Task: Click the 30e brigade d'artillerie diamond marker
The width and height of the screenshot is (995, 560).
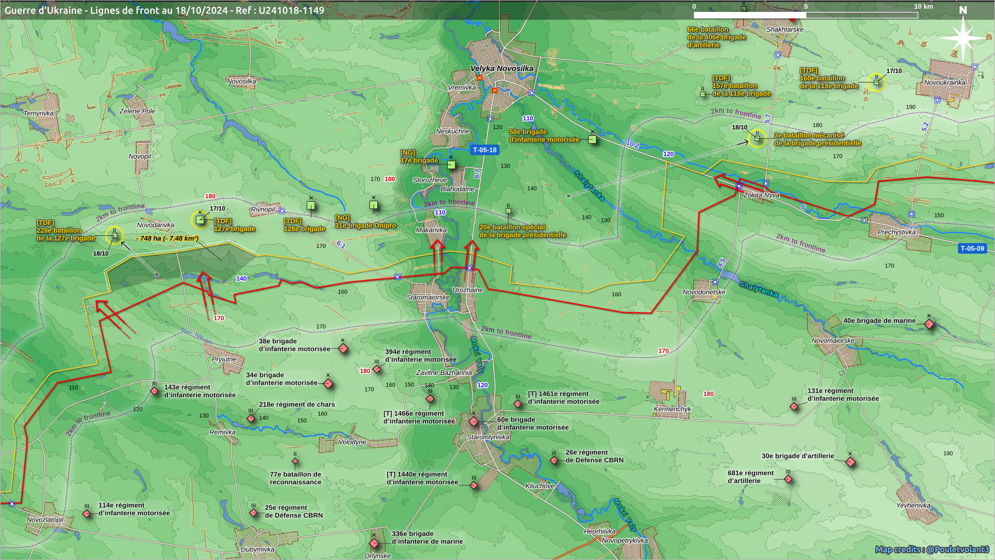Action: [x=850, y=461]
